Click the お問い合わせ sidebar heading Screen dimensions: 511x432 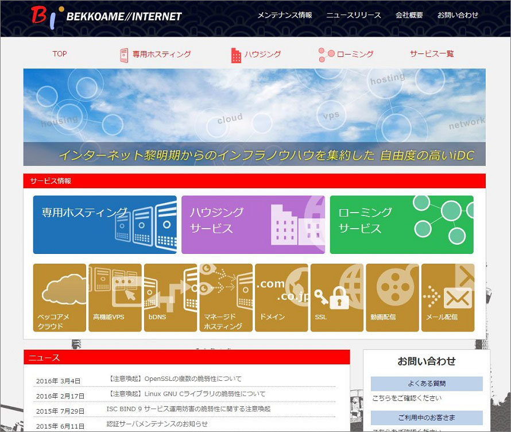coord(426,361)
